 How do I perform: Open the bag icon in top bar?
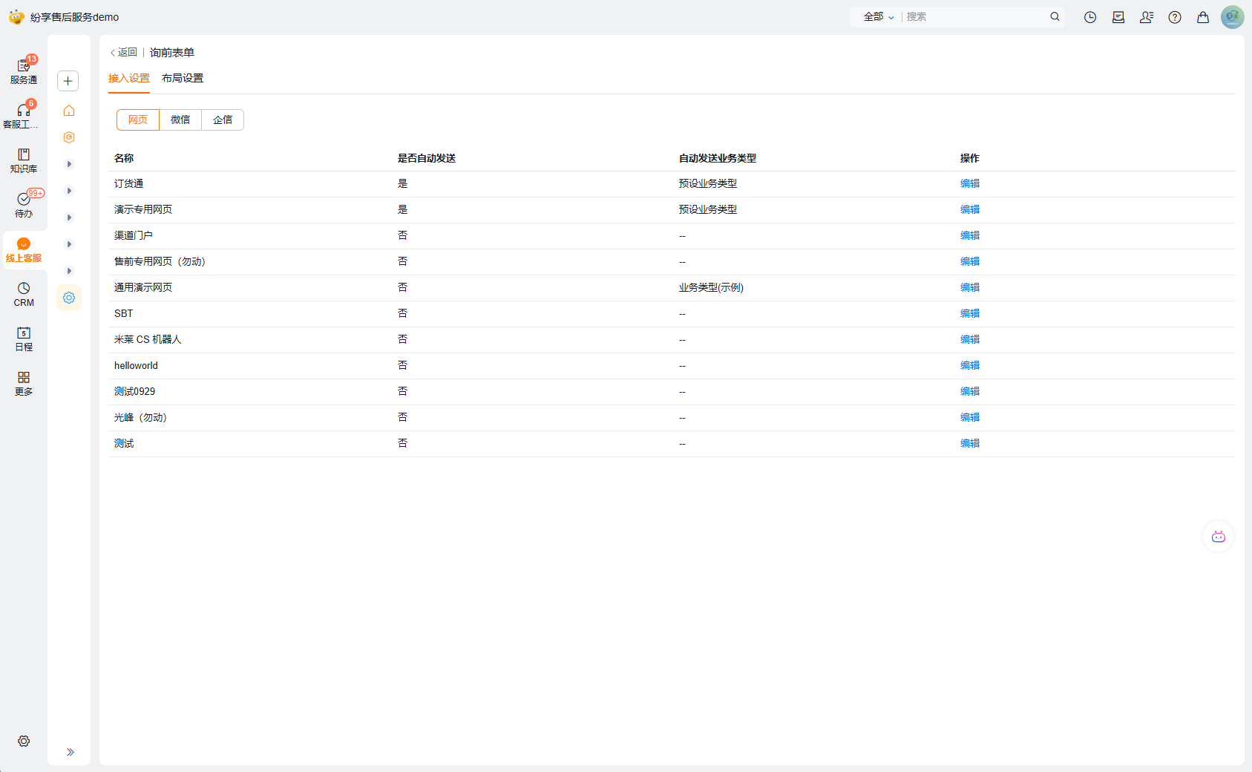point(1203,17)
